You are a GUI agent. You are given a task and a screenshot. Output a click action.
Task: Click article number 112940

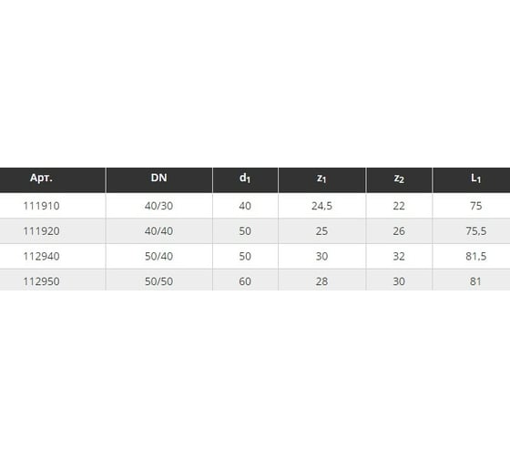tap(41, 256)
